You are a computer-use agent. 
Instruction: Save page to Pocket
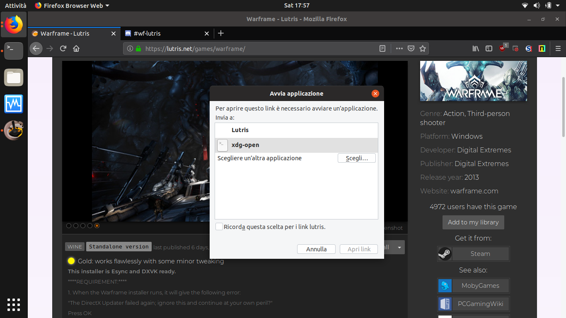[x=411, y=48]
